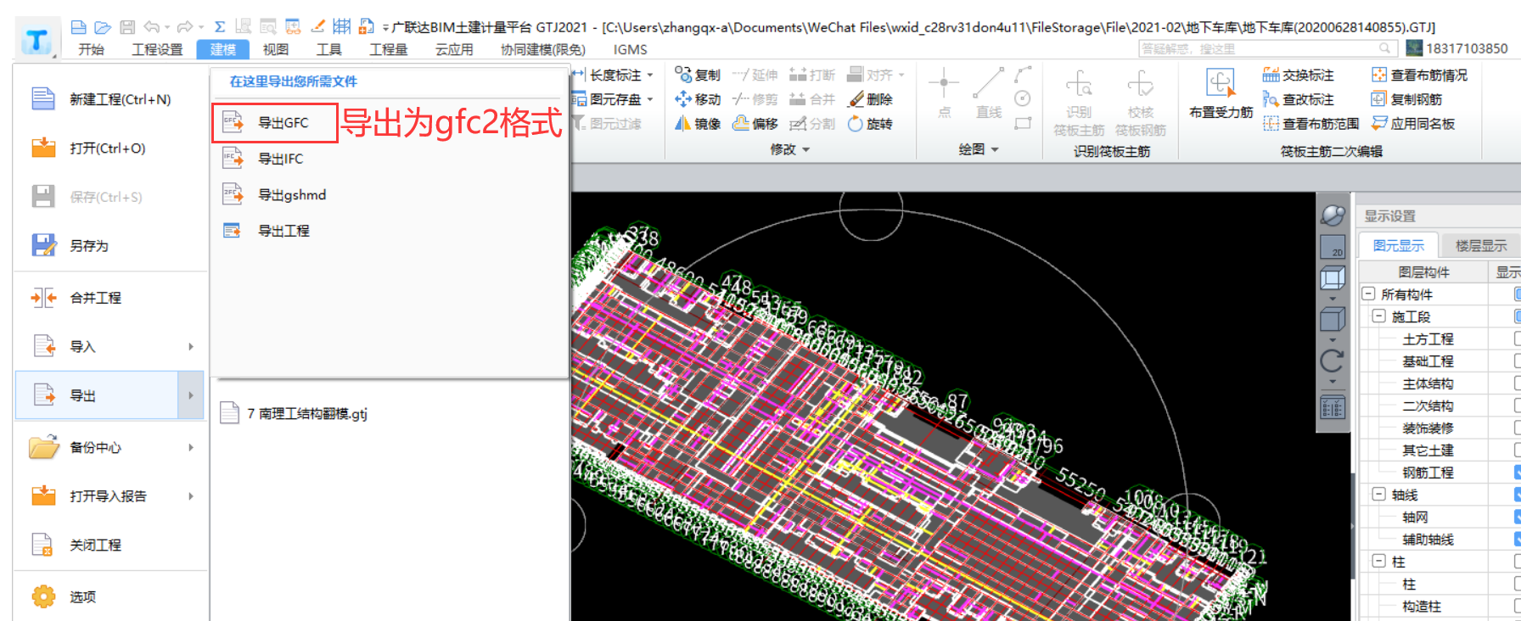
Task: Collapse the 轴线 tree node
Action: click(x=1379, y=494)
